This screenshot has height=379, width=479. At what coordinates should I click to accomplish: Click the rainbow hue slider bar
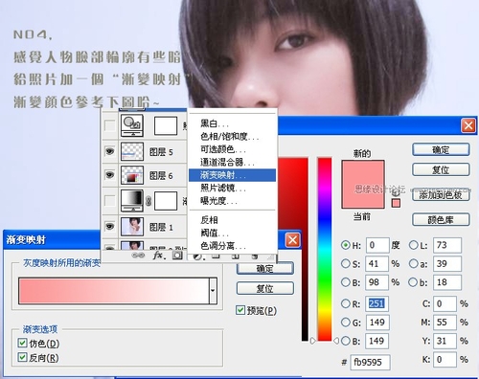pos(325,249)
